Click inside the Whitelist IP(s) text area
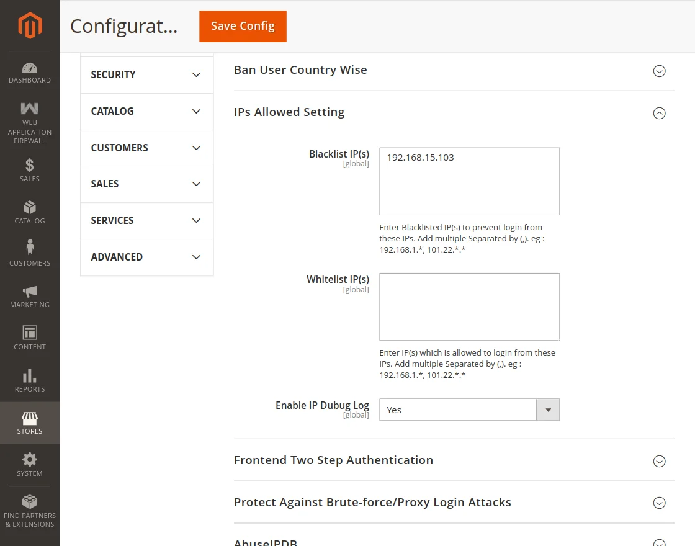 click(x=469, y=306)
